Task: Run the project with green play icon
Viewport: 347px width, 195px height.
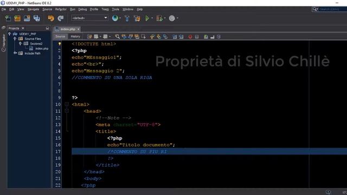Action: [x=147, y=18]
